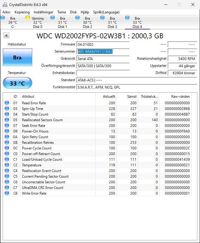Click the previous disk arrow button
200x243 pixels.
(x=6, y=35)
